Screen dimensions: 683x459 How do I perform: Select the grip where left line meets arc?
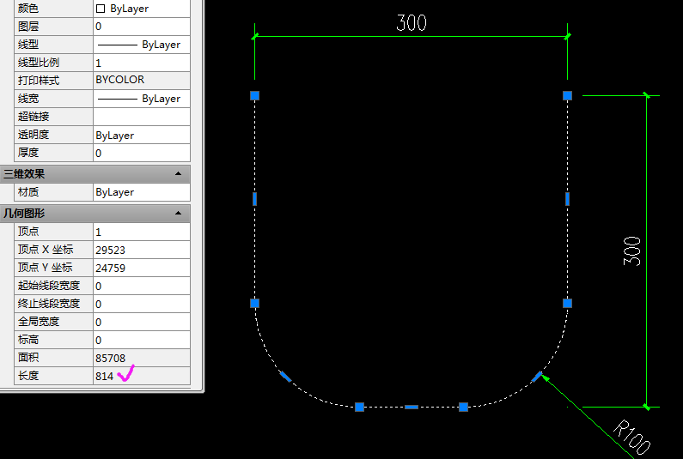255,303
